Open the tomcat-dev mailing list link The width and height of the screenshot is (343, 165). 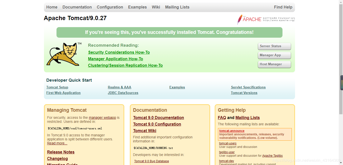pos(226,161)
